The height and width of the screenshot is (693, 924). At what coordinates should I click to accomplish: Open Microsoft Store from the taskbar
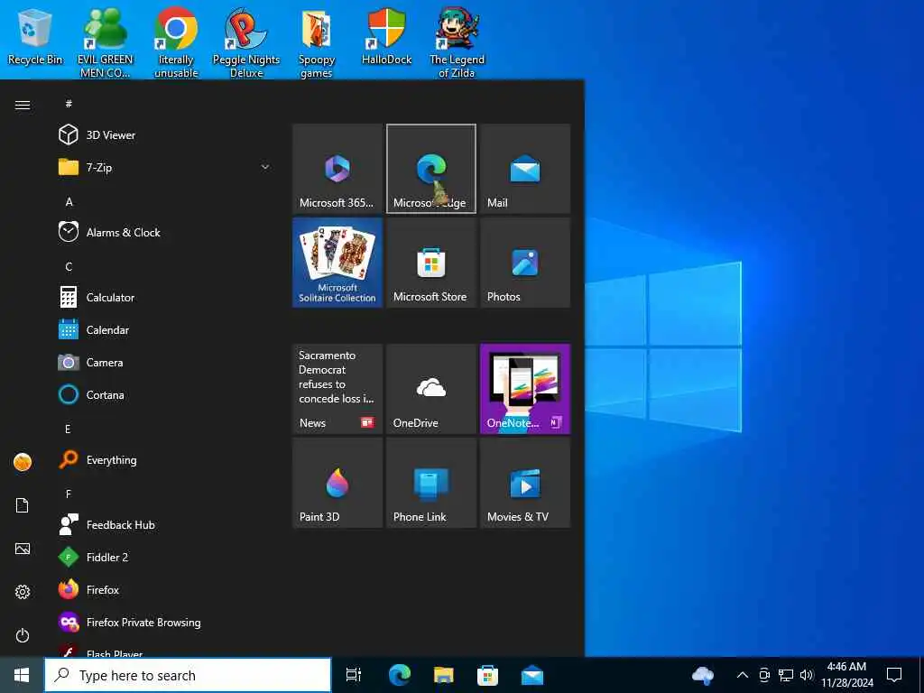click(487, 675)
